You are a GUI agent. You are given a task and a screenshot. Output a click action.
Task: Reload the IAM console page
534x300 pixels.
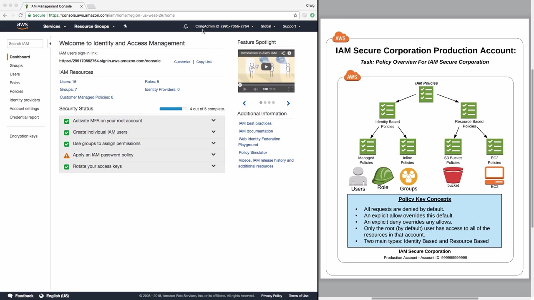pyautogui.click(x=20, y=15)
